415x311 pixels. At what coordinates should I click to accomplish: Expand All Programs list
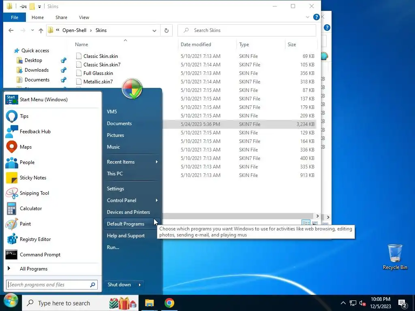click(x=52, y=269)
